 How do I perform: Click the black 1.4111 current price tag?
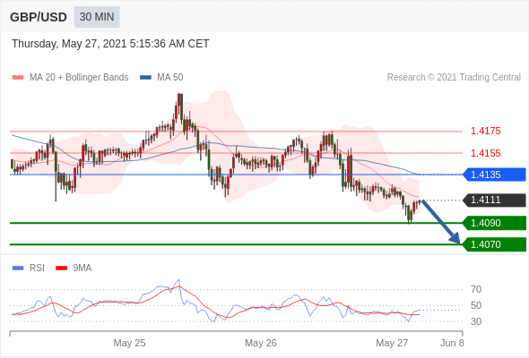click(495, 200)
